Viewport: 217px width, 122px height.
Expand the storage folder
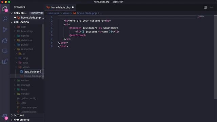coord(25,85)
